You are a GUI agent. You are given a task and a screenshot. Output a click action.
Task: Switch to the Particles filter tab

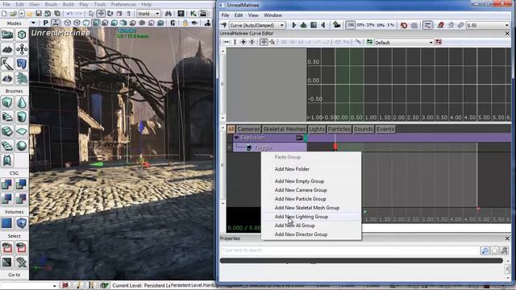point(339,129)
